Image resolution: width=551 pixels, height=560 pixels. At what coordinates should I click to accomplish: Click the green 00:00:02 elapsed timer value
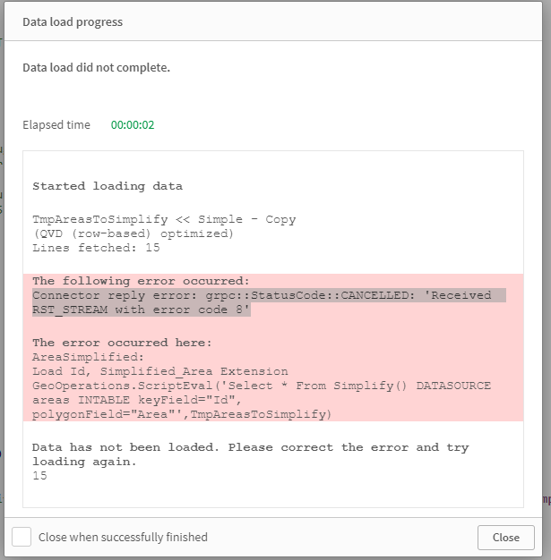[x=133, y=125]
